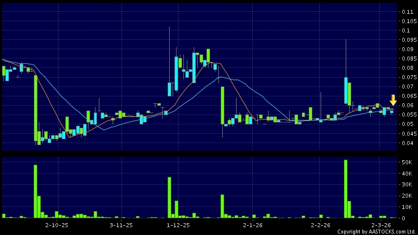Select the 3-11-25 date label
Image resolution: width=418 pixels, height=235 pixels.
point(121,225)
